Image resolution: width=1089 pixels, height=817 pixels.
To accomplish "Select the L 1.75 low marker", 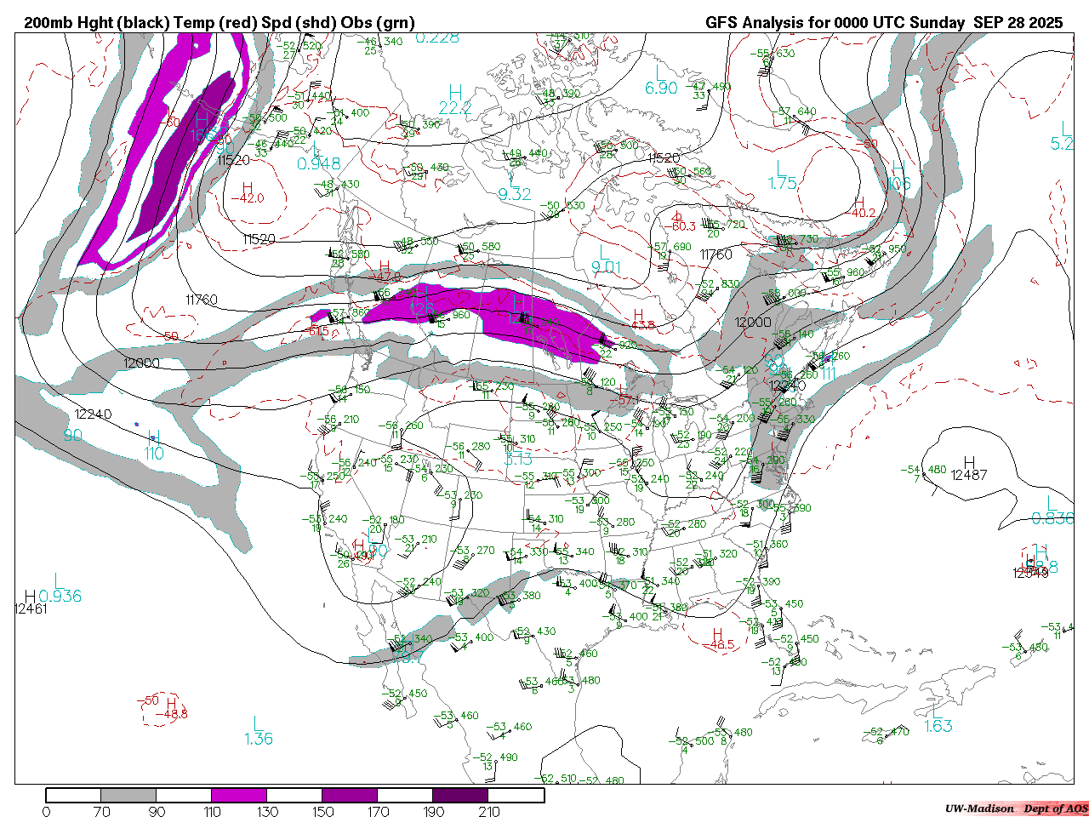I will click(x=782, y=175).
